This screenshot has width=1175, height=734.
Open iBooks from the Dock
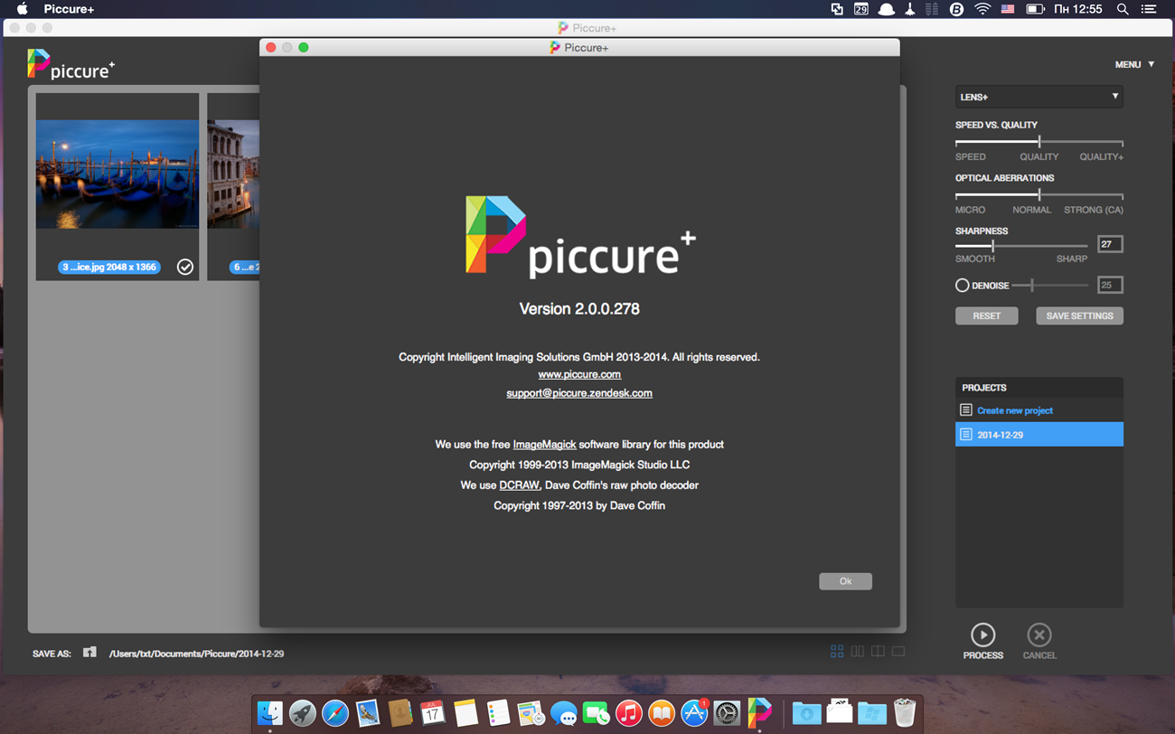(661, 713)
